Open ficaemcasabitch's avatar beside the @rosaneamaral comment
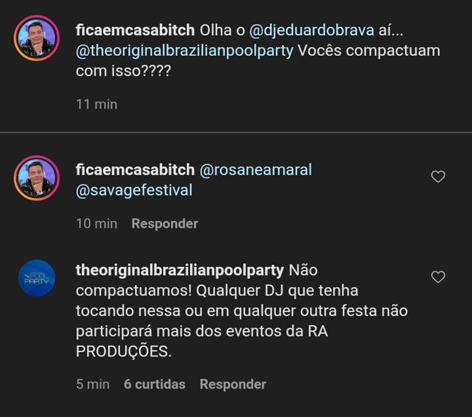The width and height of the screenshot is (472, 417). tap(37, 179)
